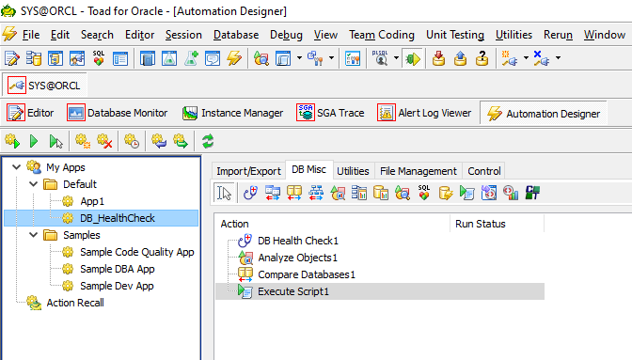The width and height of the screenshot is (632, 360).
Task: Click the SQL Optimizer action in DB Misc toolbar
Action: [424, 193]
